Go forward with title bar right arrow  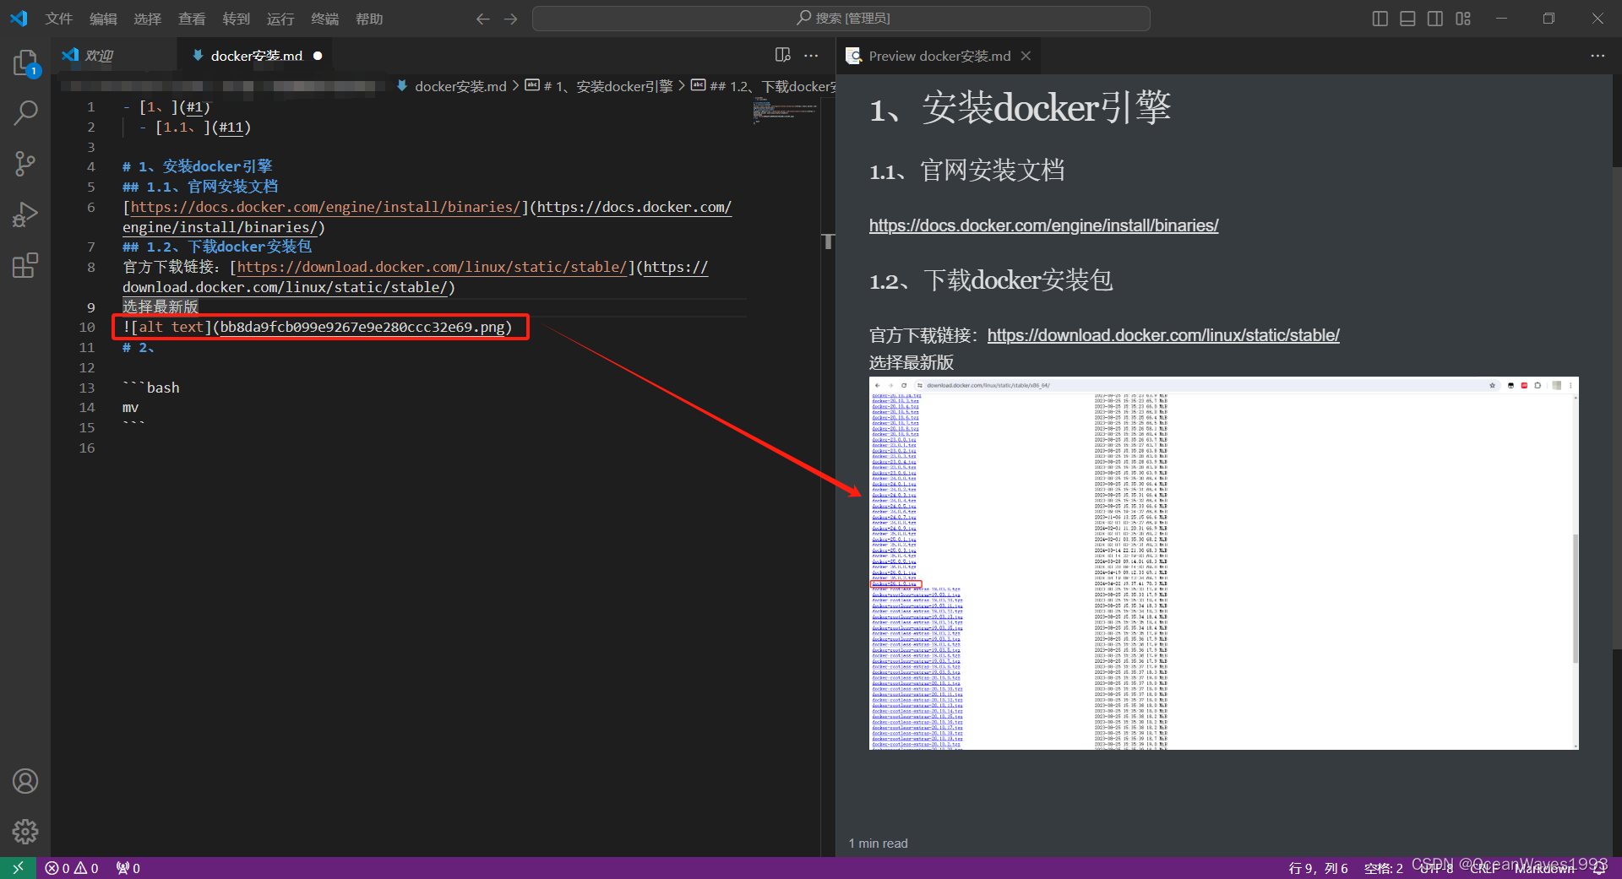[x=510, y=19]
